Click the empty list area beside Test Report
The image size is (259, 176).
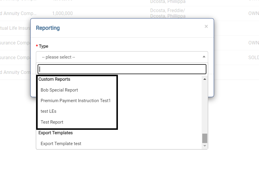click(x=159, y=122)
